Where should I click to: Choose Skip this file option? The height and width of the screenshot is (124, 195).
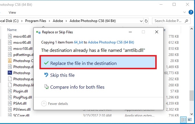(62, 75)
